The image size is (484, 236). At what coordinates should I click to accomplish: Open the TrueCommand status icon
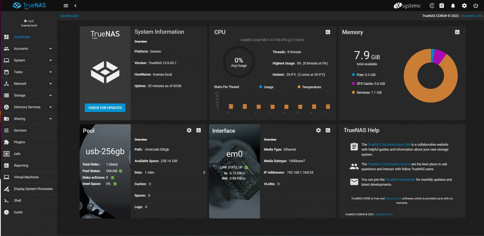coord(432,6)
